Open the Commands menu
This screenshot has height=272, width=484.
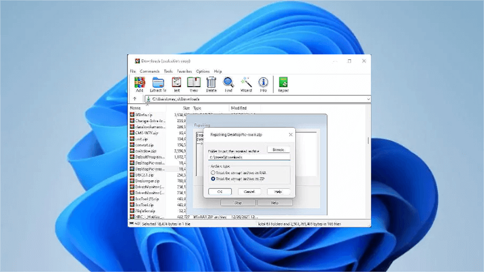[149, 71]
